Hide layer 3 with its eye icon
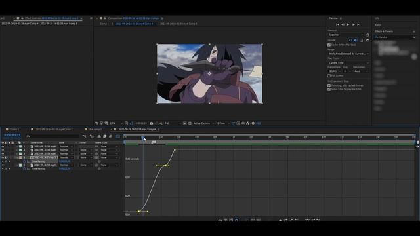 (3, 154)
